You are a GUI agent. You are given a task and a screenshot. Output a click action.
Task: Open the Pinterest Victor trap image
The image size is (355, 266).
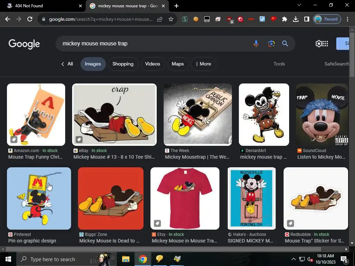39,198
